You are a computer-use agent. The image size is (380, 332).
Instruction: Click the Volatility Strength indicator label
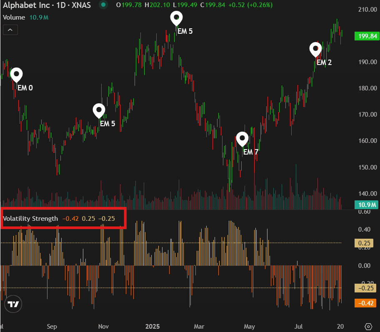click(x=30, y=219)
